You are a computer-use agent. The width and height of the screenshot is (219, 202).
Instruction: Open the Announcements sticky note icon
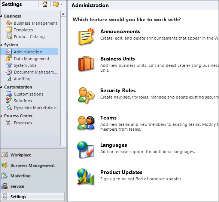click(86, 37)
